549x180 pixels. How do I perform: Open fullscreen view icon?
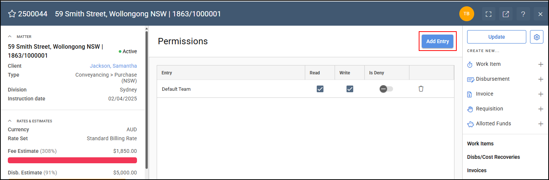tap(489, 14)
